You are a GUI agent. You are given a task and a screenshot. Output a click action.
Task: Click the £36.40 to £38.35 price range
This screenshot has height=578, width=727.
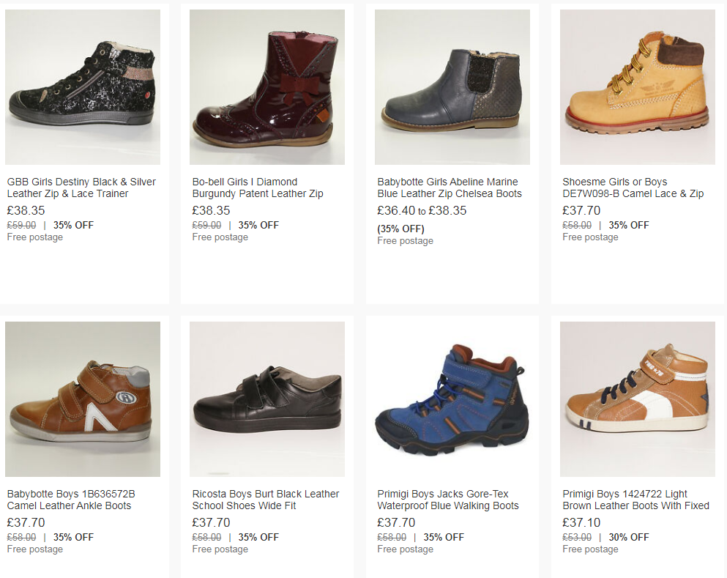click(x=422, y=210)
